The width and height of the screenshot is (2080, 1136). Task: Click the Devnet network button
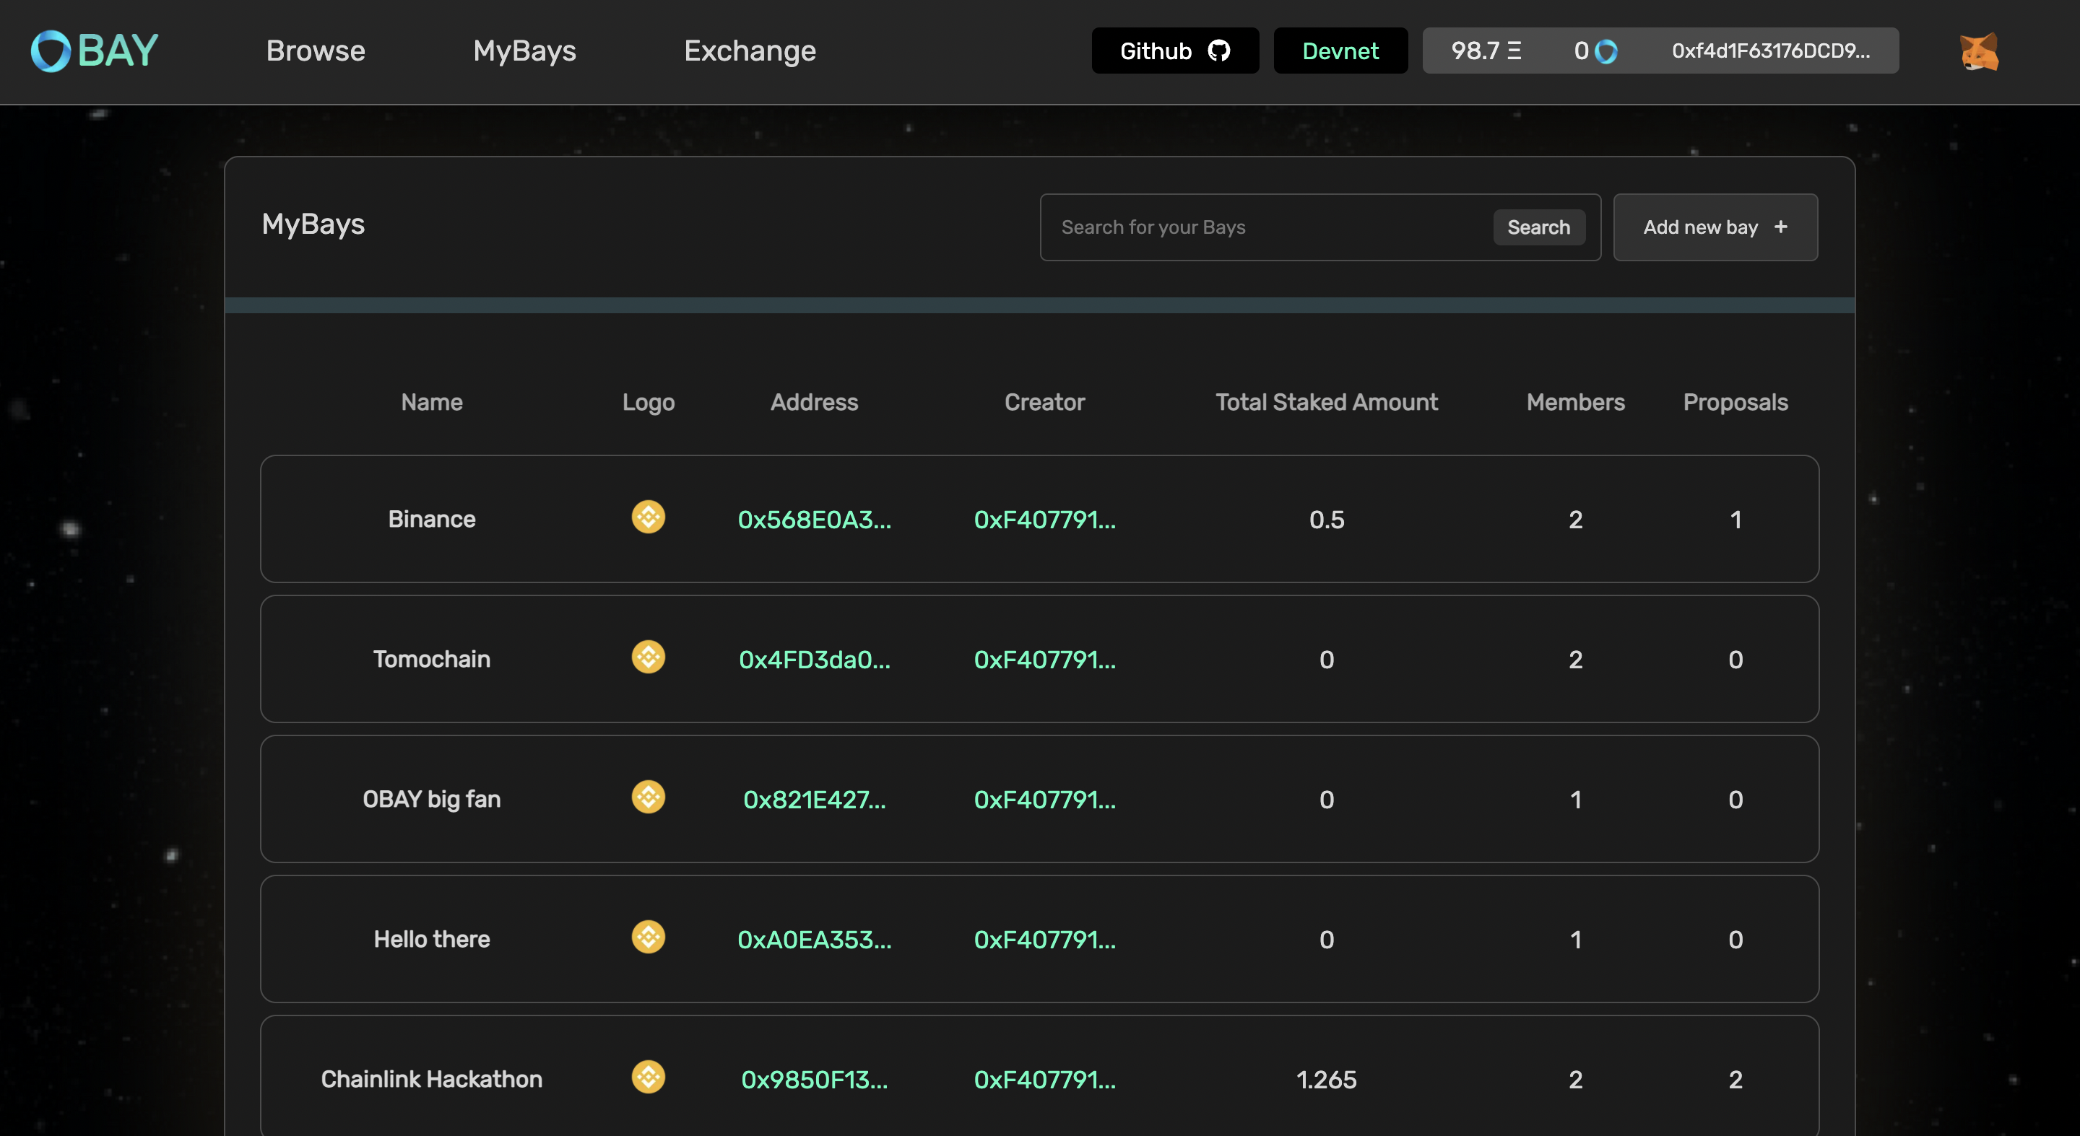(x=1340, y=51)
